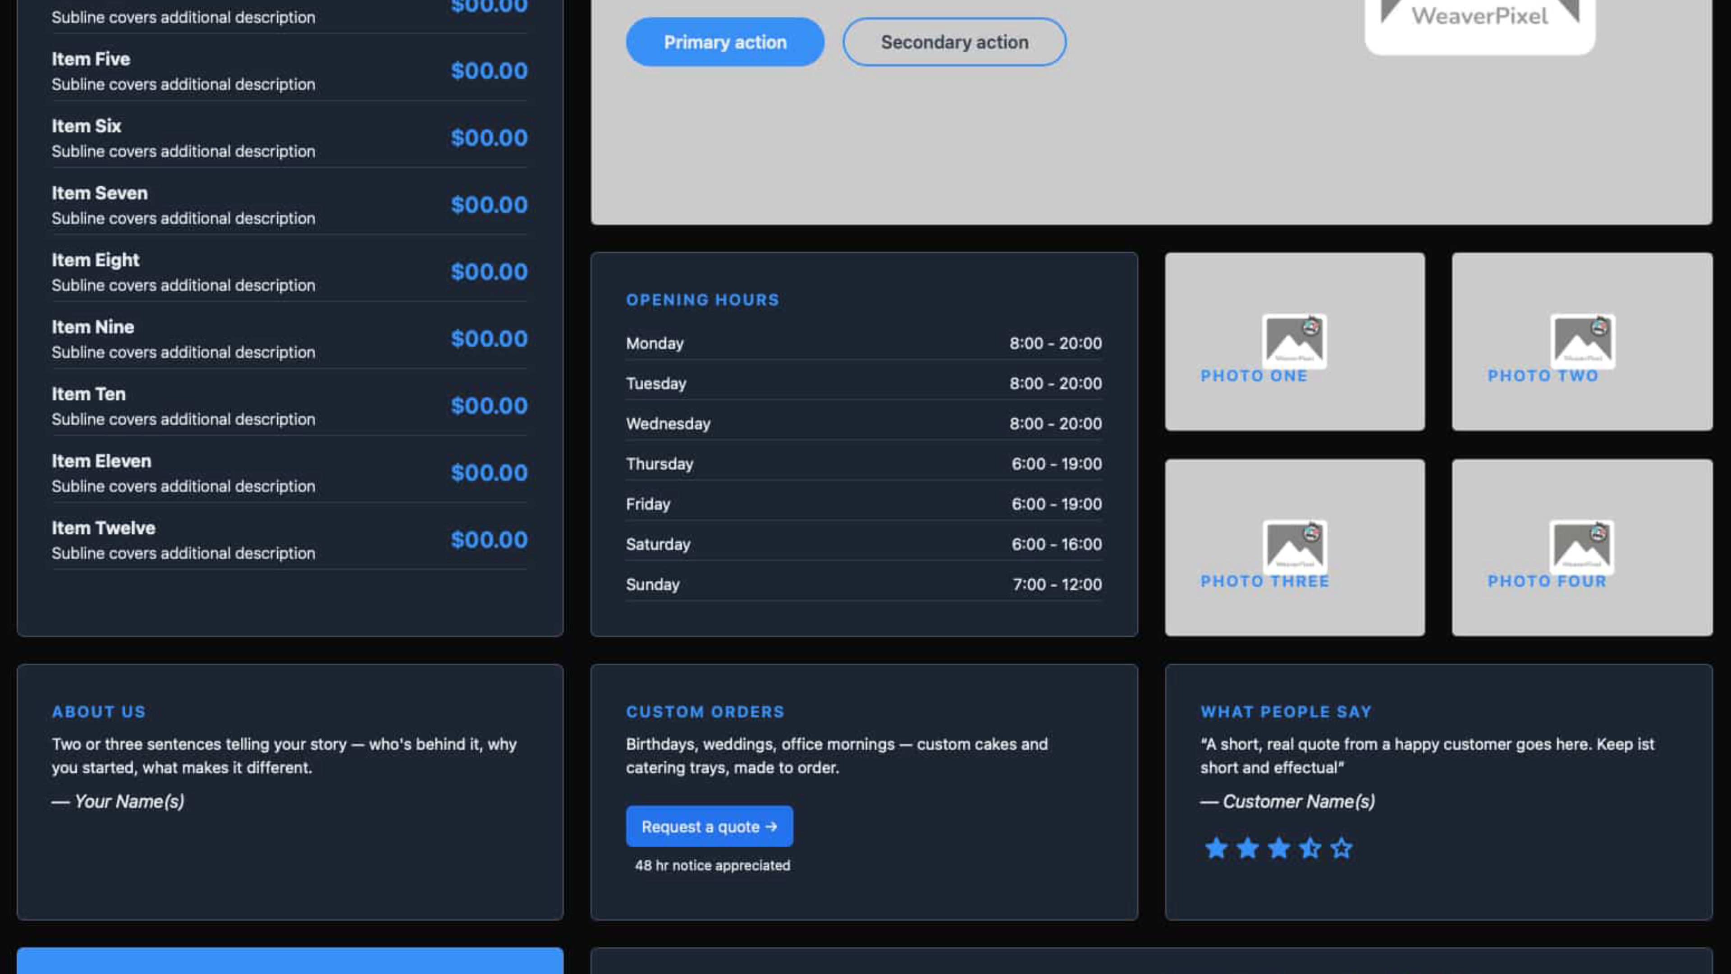
Task: Select the Tuesday row label
Action: [656, 384]
